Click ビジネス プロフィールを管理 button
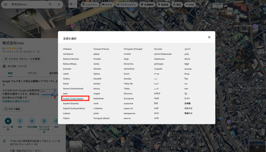The width and height of the screenshot is (266, 152). [22, 59]
